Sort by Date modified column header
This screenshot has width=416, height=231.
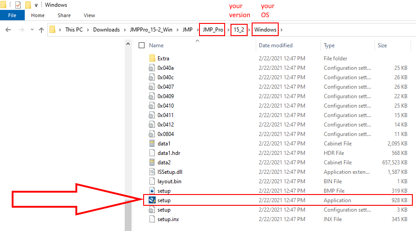(276, 45)
